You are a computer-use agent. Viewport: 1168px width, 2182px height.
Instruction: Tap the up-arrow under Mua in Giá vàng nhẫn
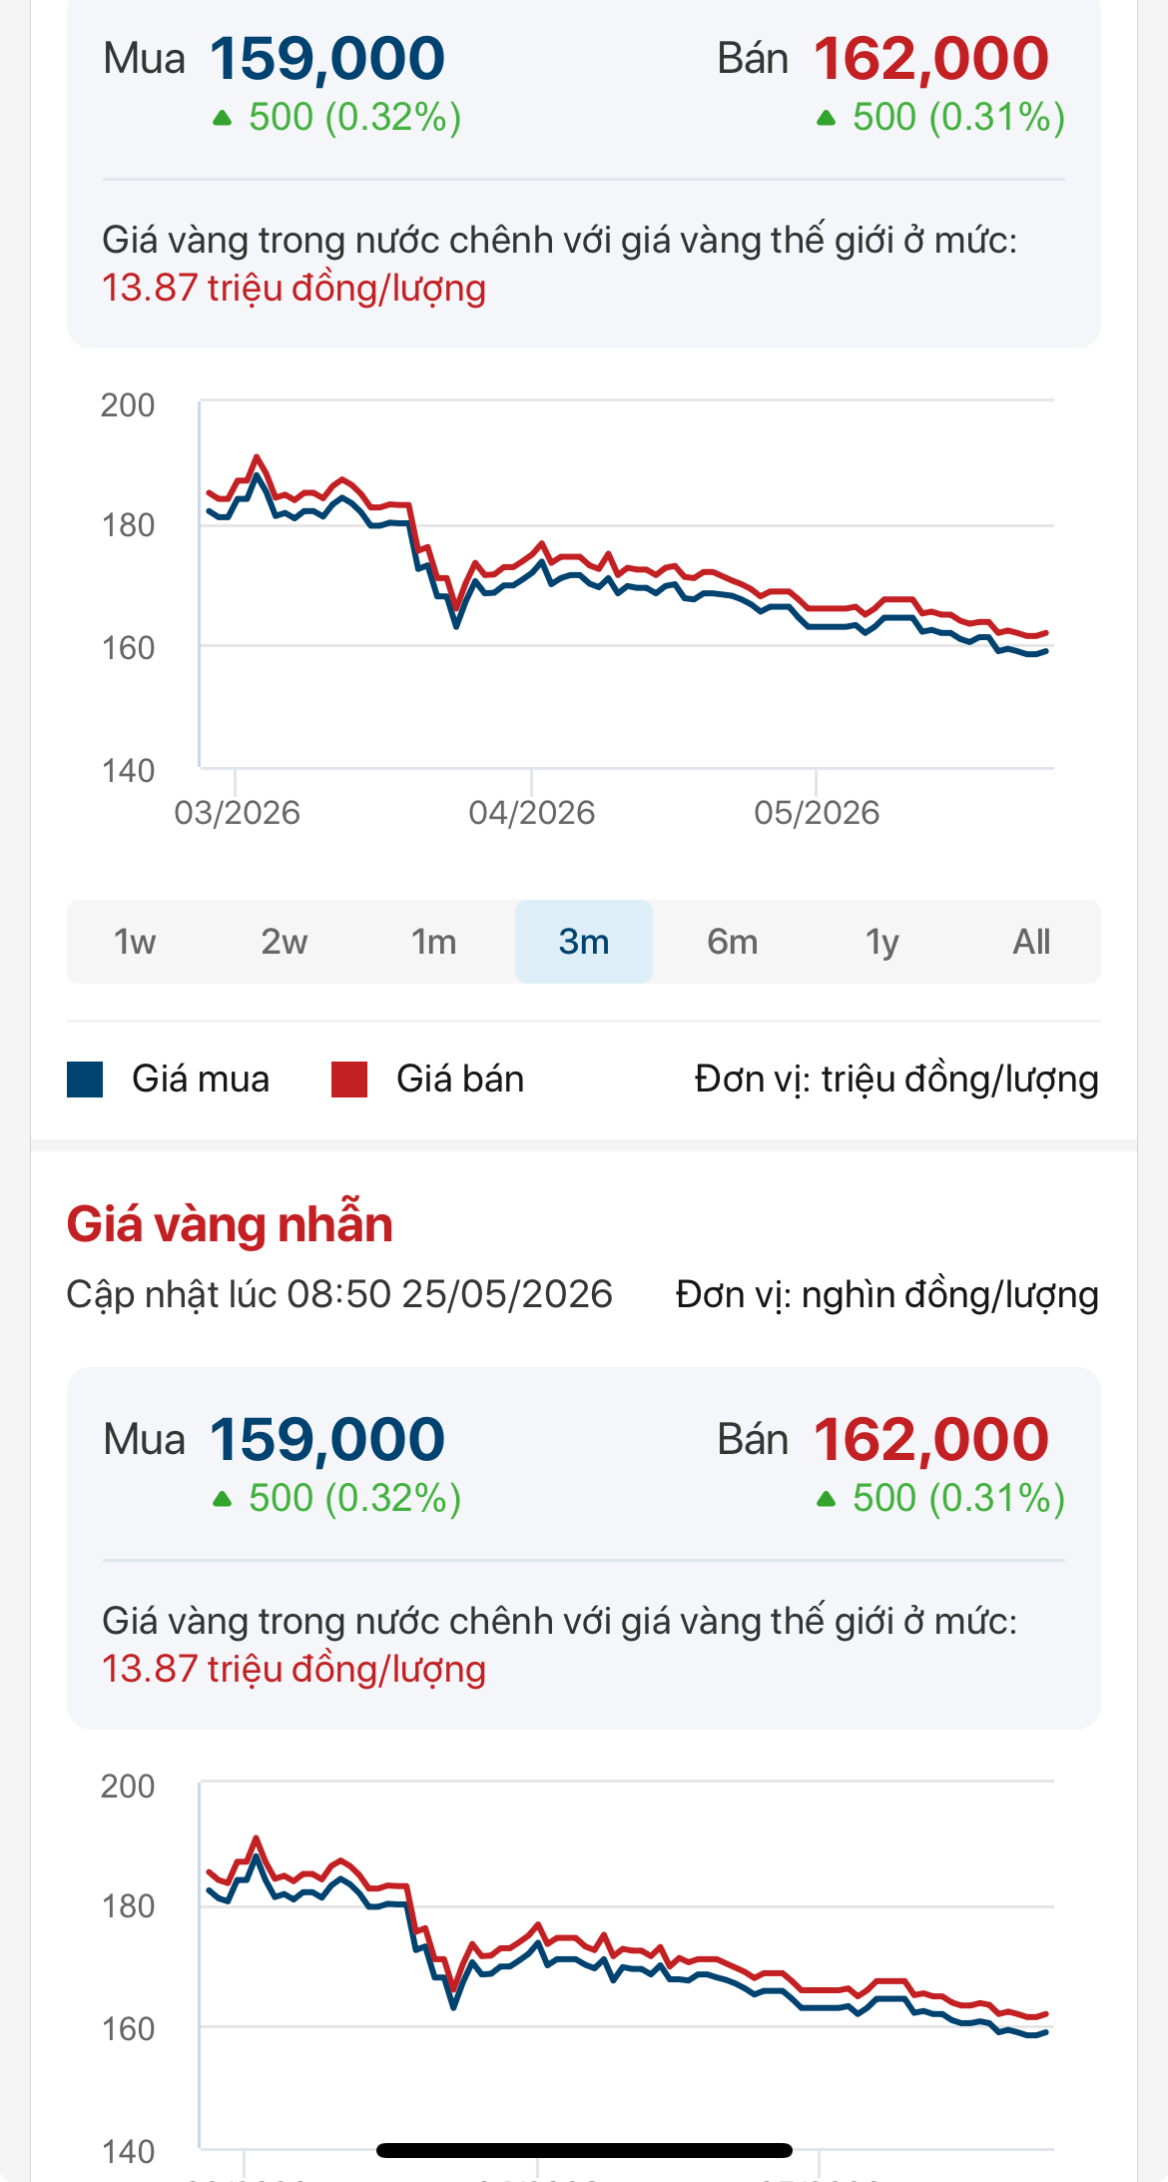click(223, 1500)
